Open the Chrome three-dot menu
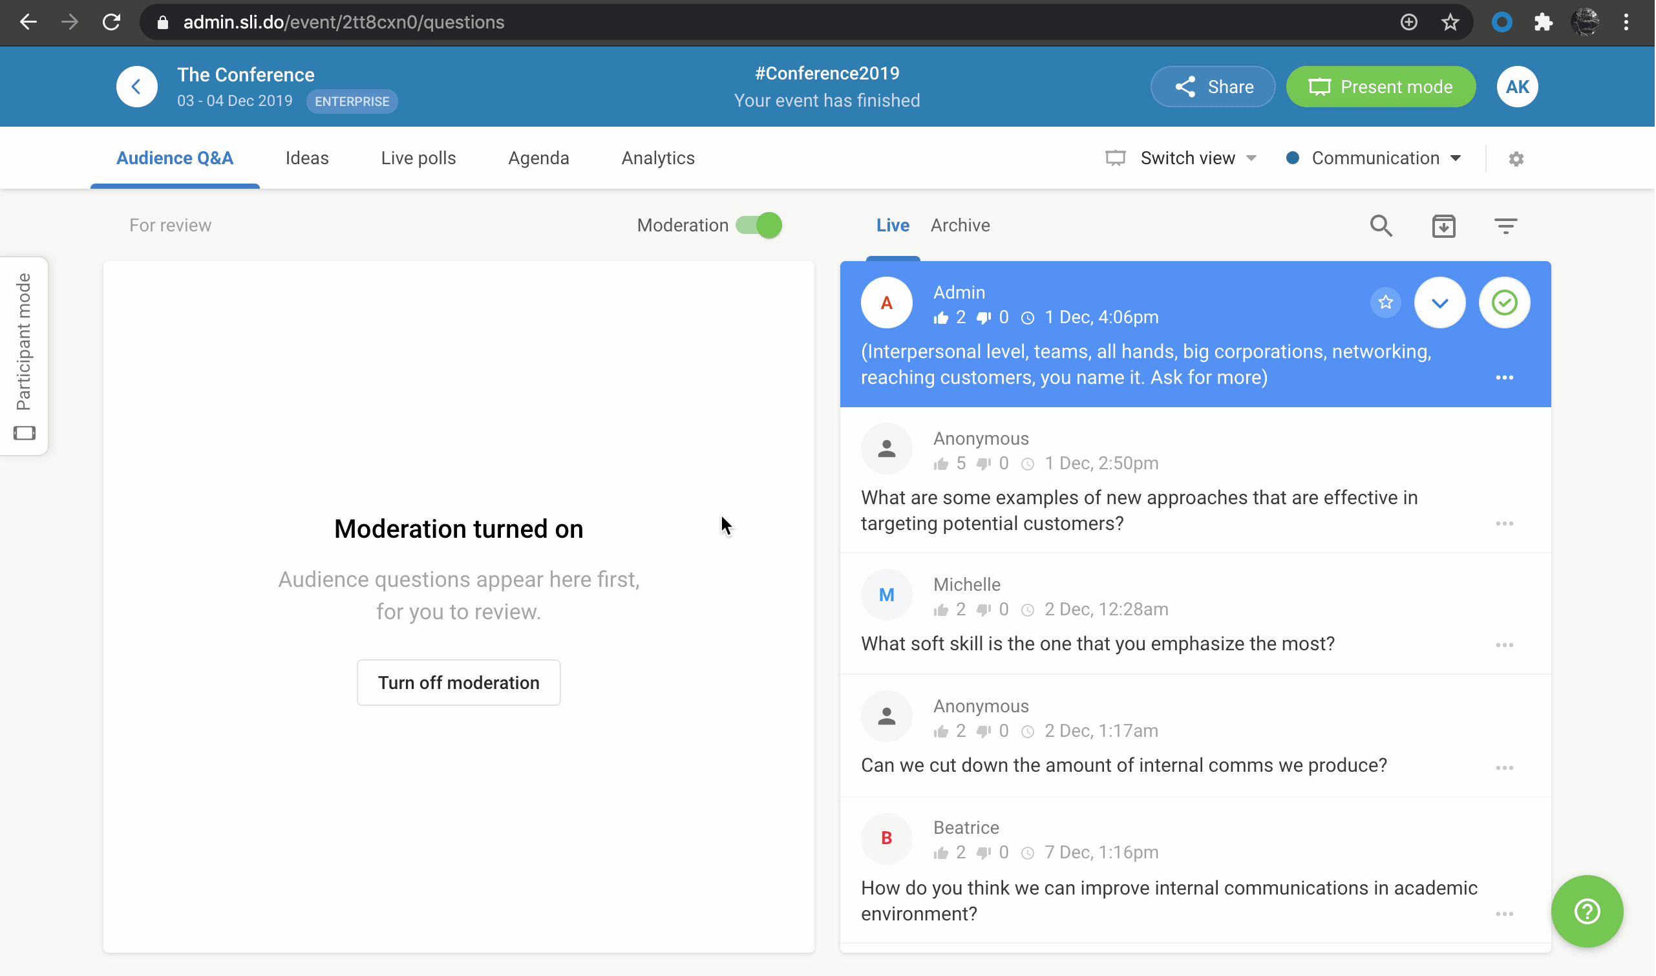This screenshot has height=976, width=1656. pos(1626,23)
